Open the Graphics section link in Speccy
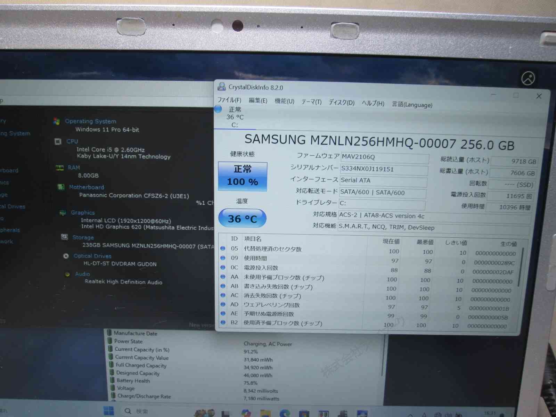 point(83,212)
